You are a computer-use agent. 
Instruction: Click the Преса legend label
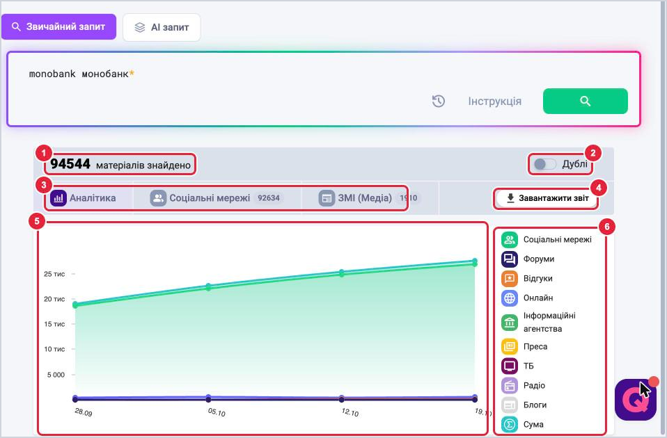point(535,347)
